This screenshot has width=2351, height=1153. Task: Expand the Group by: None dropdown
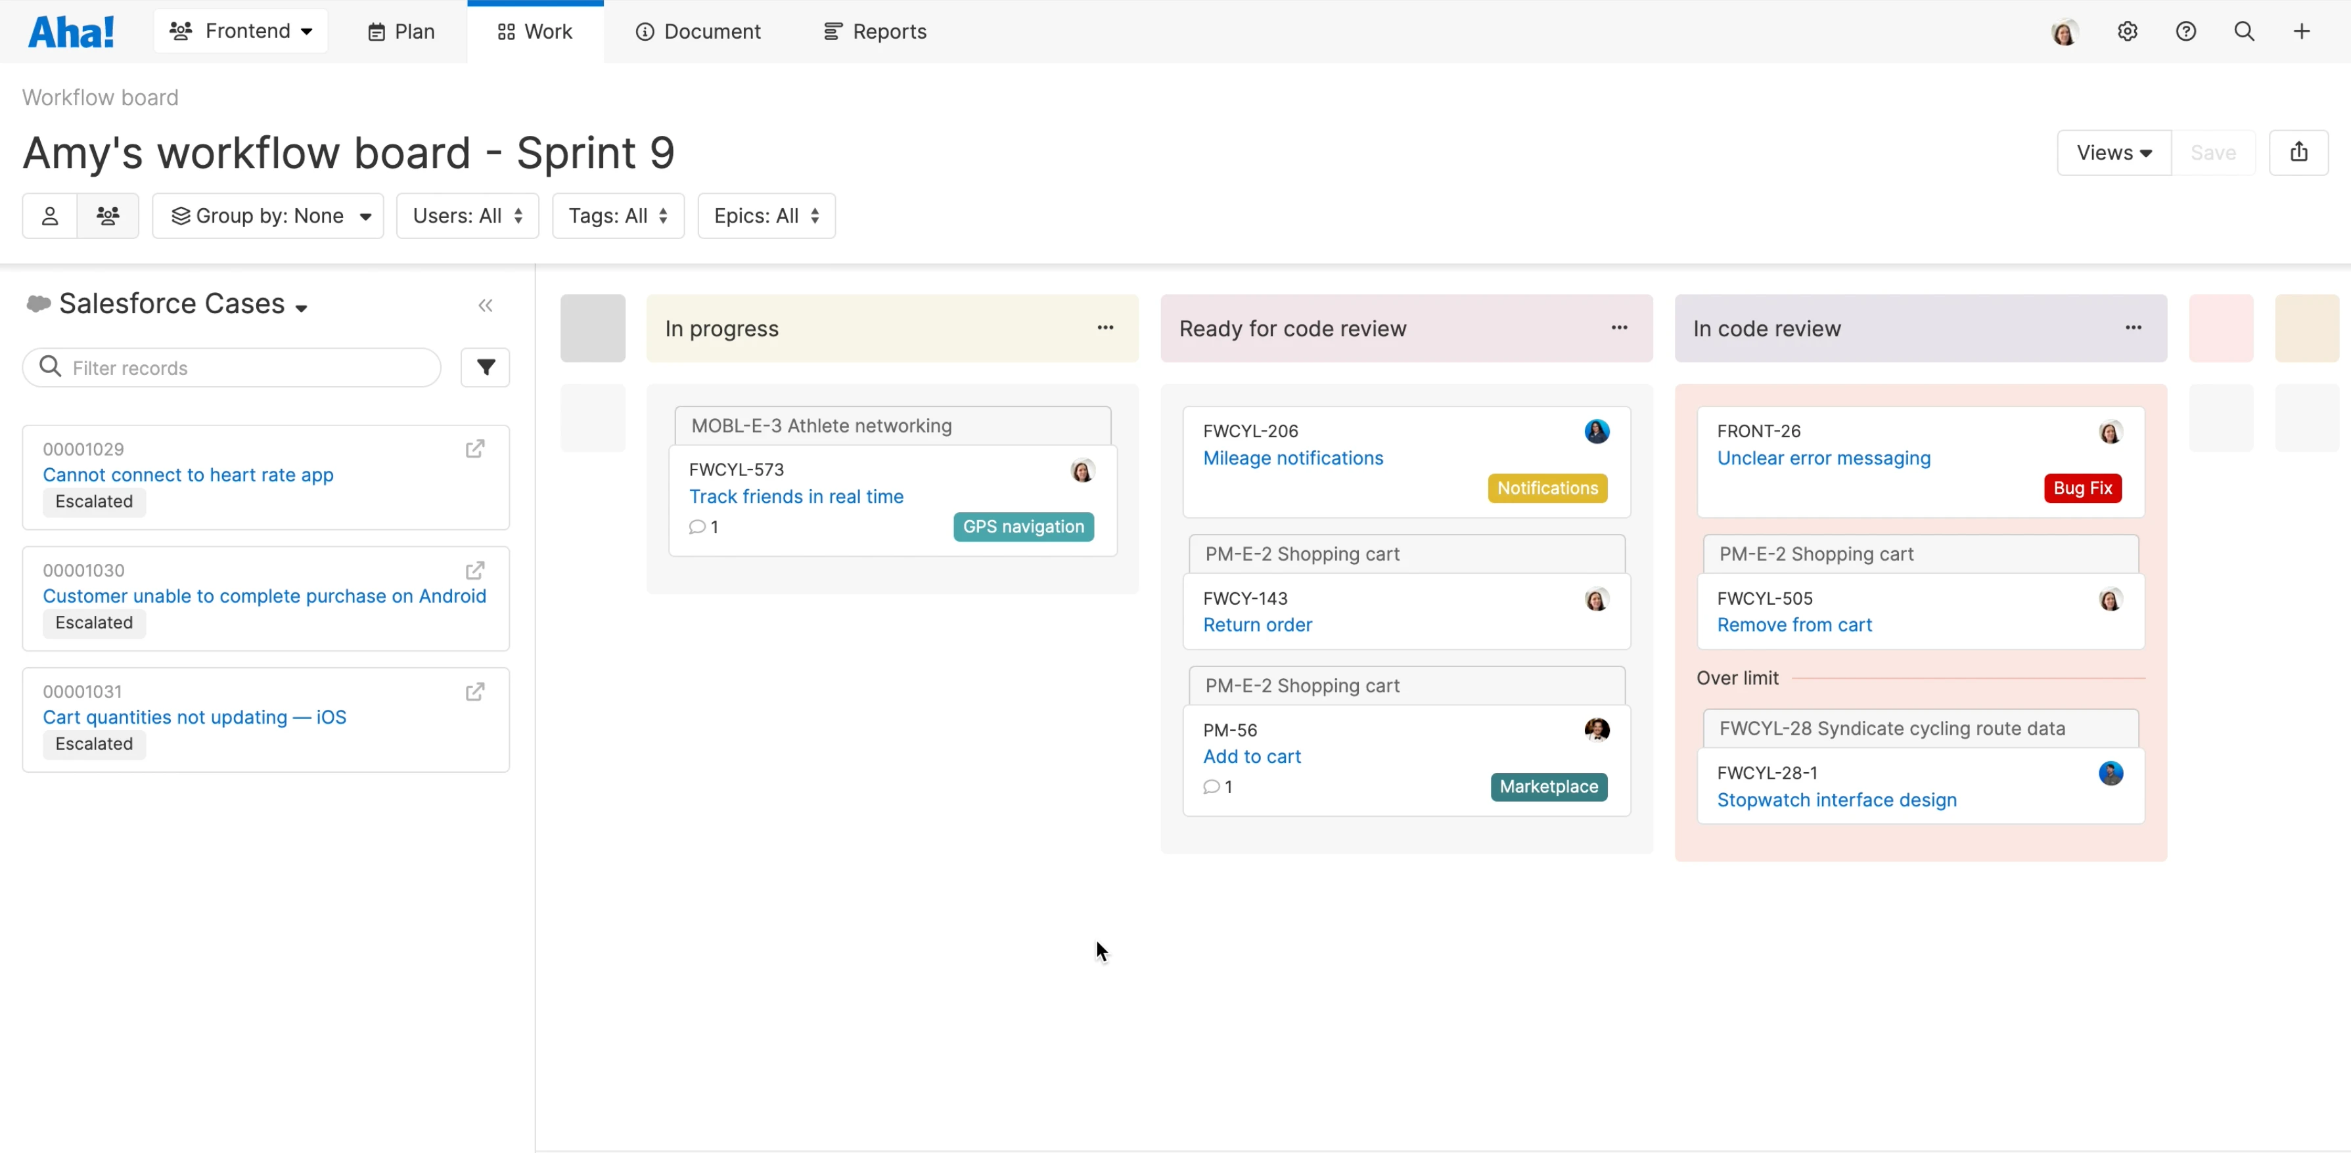(268, 216)
